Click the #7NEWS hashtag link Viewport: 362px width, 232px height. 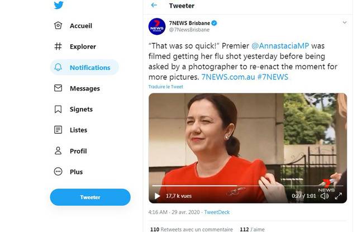pos(273,77)
